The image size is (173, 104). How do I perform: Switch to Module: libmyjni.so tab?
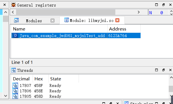click(x=92, y=21)
